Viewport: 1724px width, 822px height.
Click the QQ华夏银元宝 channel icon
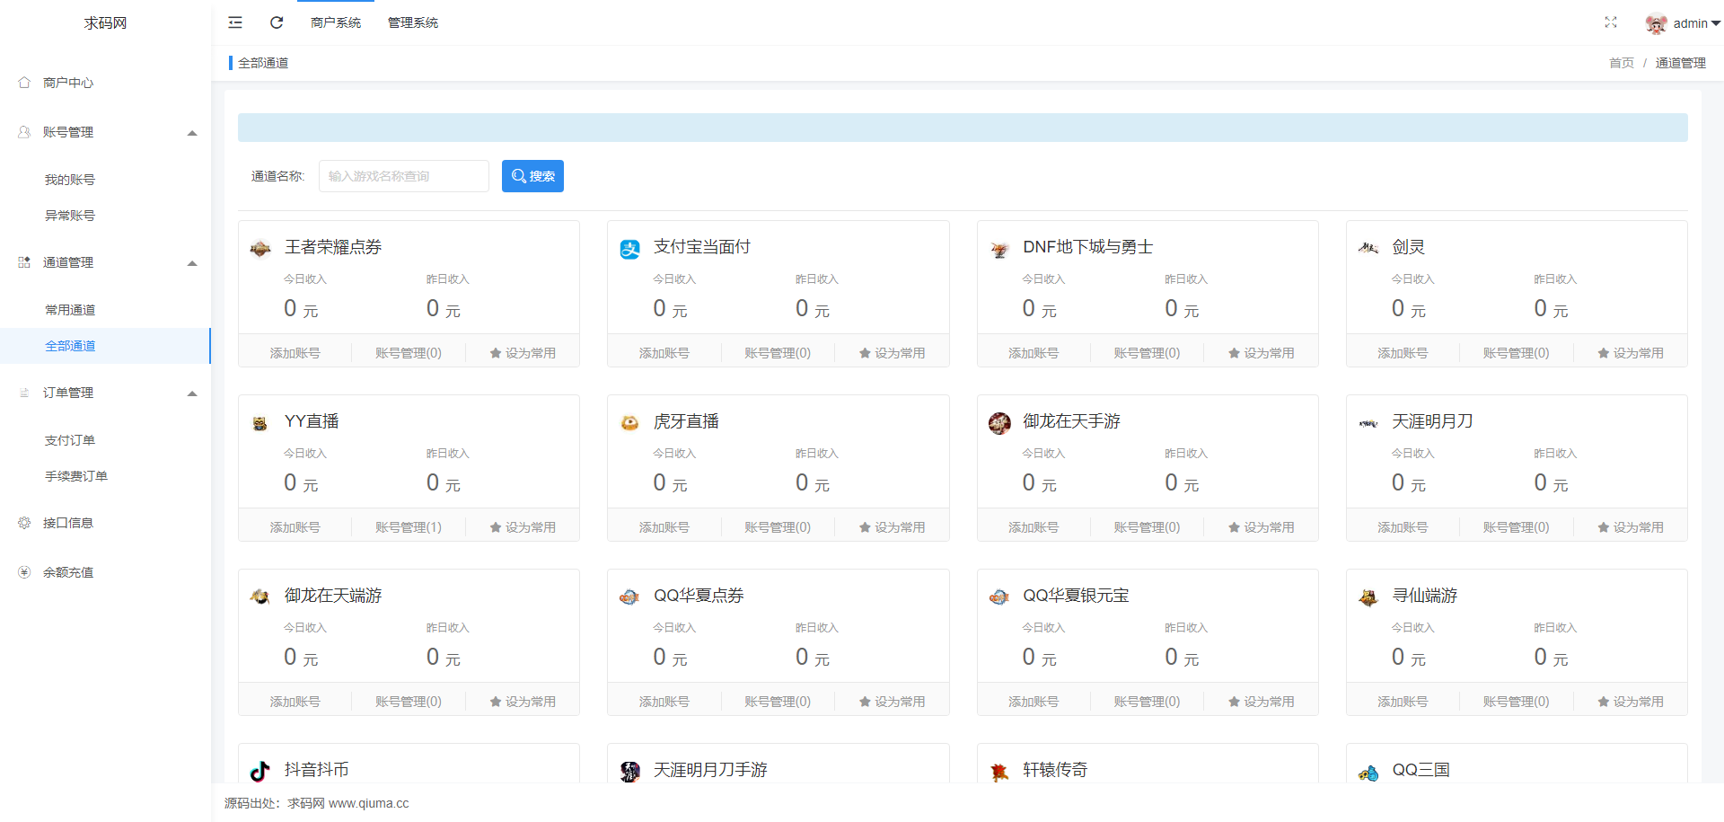coord(999,597)
